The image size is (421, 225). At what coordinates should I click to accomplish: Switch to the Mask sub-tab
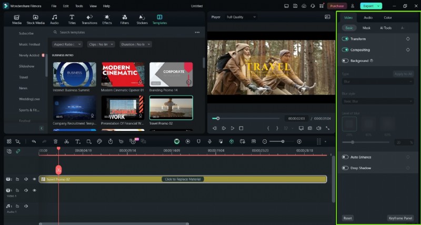pyautogui.click(x=366, y=28)
